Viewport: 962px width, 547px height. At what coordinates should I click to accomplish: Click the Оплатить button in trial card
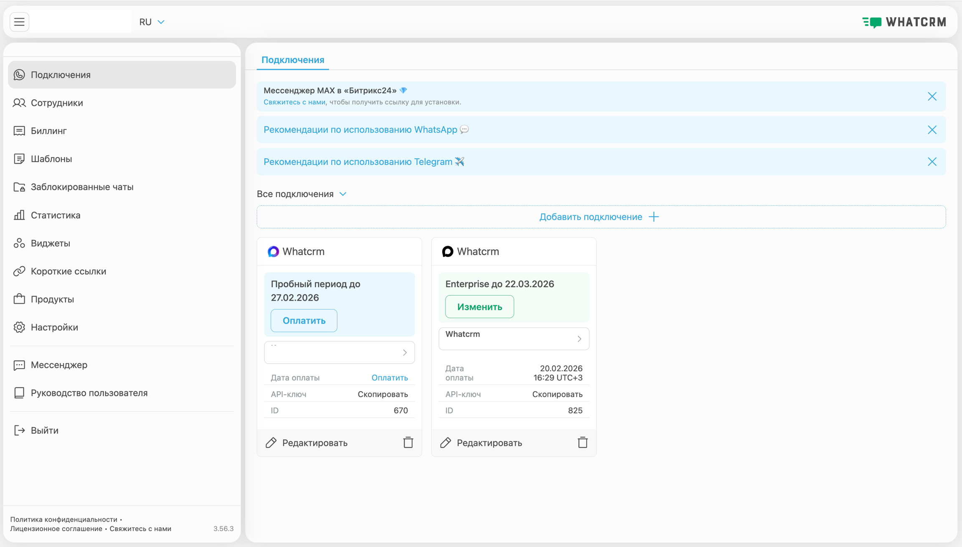(x=304, y=321)
